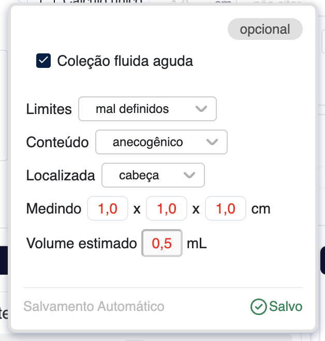This screenshot has height=341, width=325.
Task: Click the first Medindo dimension field
Action: point(108,209)
